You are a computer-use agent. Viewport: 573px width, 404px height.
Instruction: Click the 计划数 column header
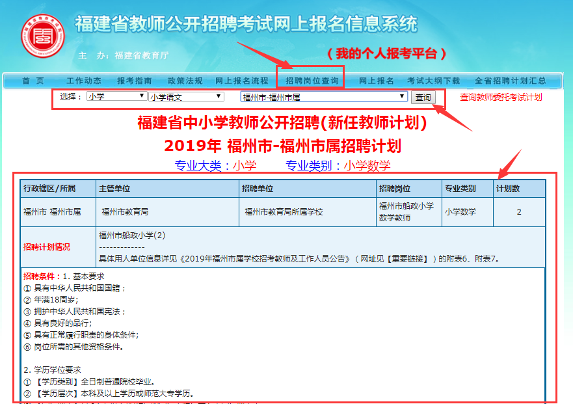pyautogui.click(x=508, y=189)
